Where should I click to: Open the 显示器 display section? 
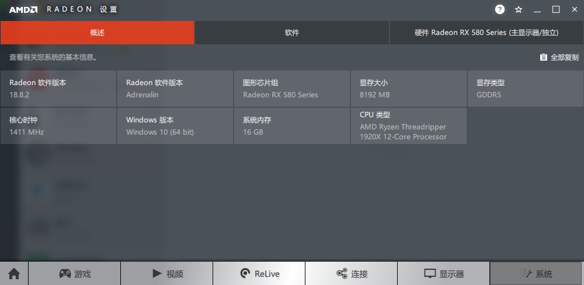pos(444,274)
